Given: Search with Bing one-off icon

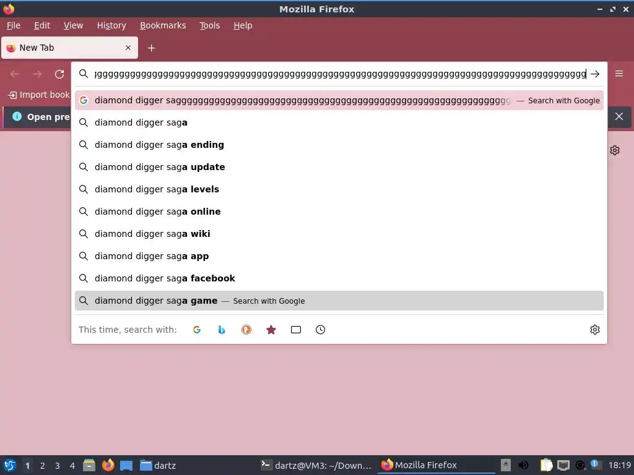Looking at the screenshot, I should (x=222, y=330).
